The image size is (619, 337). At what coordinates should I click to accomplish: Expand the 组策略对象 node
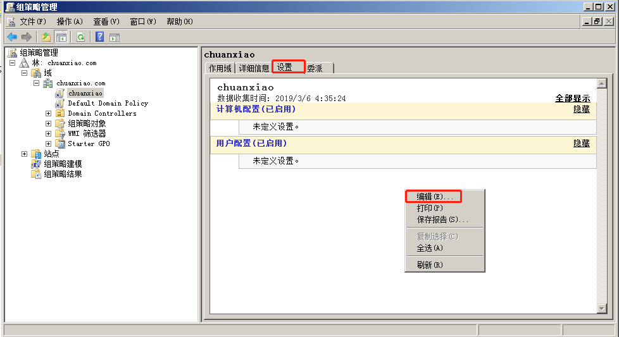[x=48, y=124]
